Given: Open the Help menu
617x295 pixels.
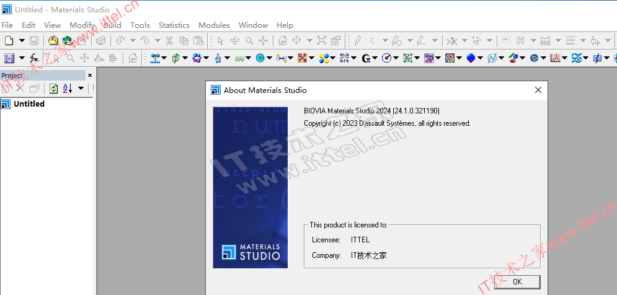Looking at the screenshot, I should point(285,25).
